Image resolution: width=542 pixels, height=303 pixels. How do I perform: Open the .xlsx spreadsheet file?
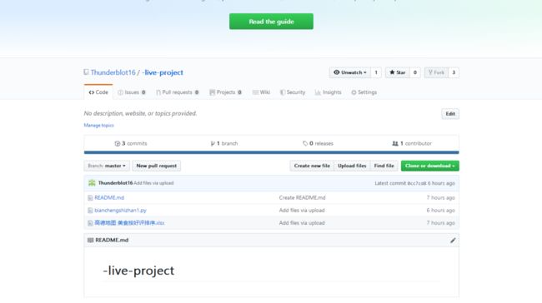pos(129,223)
